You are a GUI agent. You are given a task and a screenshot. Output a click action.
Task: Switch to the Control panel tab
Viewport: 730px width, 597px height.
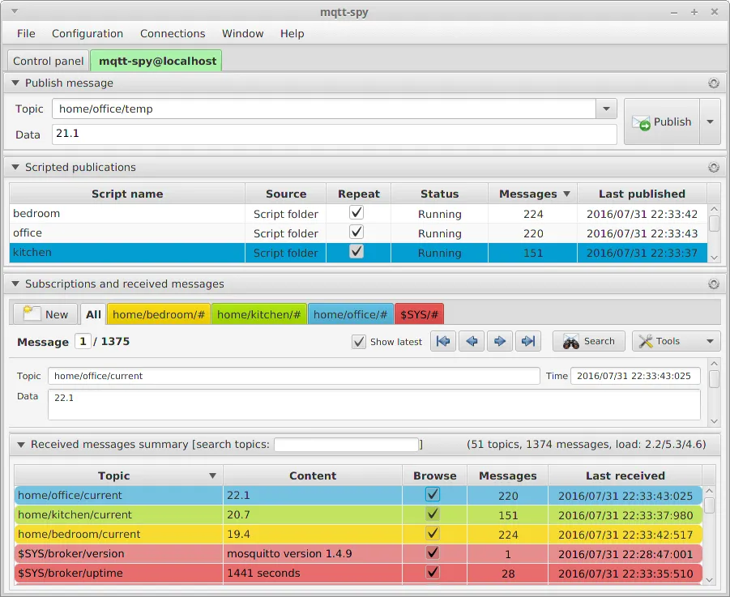pos(48,61)
